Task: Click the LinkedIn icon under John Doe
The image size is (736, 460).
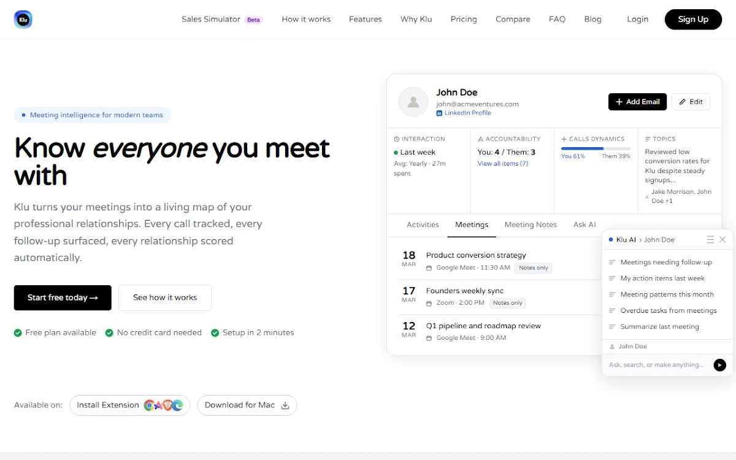Action: (x=439, y=113)
